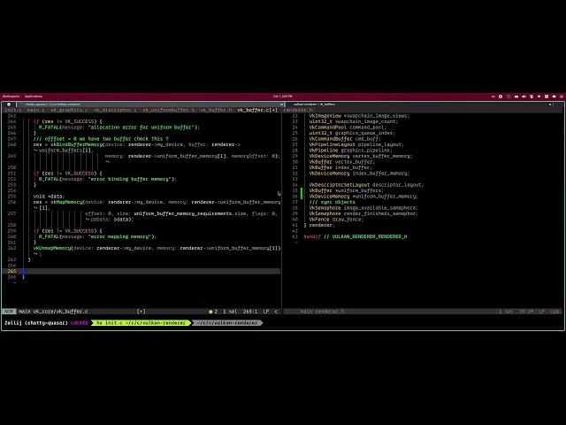Screen dimensions: 566x425
Task: Select the green hx init.c Zellij tab
Action: tap(141, 322)
